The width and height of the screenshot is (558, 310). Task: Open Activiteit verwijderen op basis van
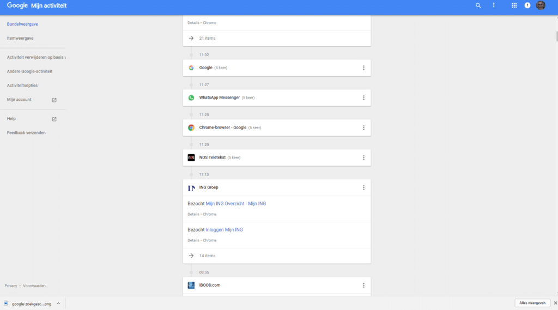(37, 57)
